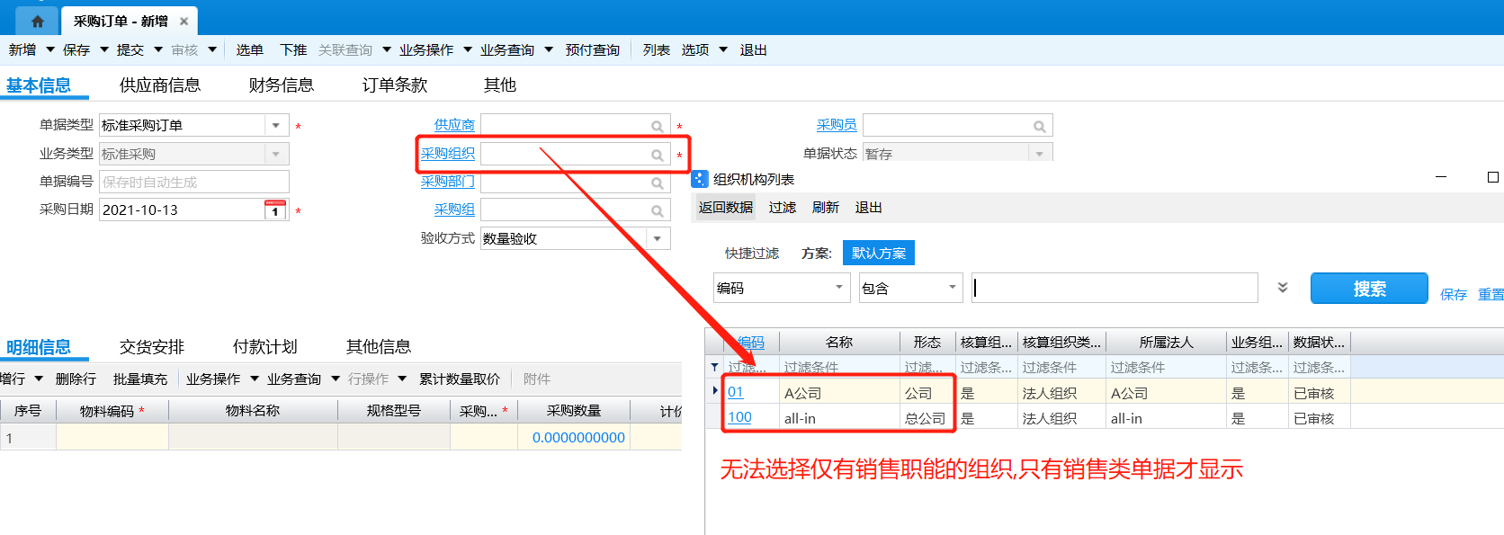The height and width of the screenshot is (535, 1504).
Task: Open the 验收方式 dropdown
Action: pos(658,238)
